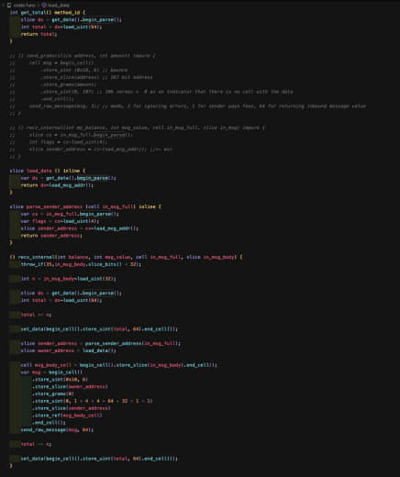Image resolution: width=400 pixels, height=477 pixels.
Task: Click the return total statement
Action: [39, 34]
